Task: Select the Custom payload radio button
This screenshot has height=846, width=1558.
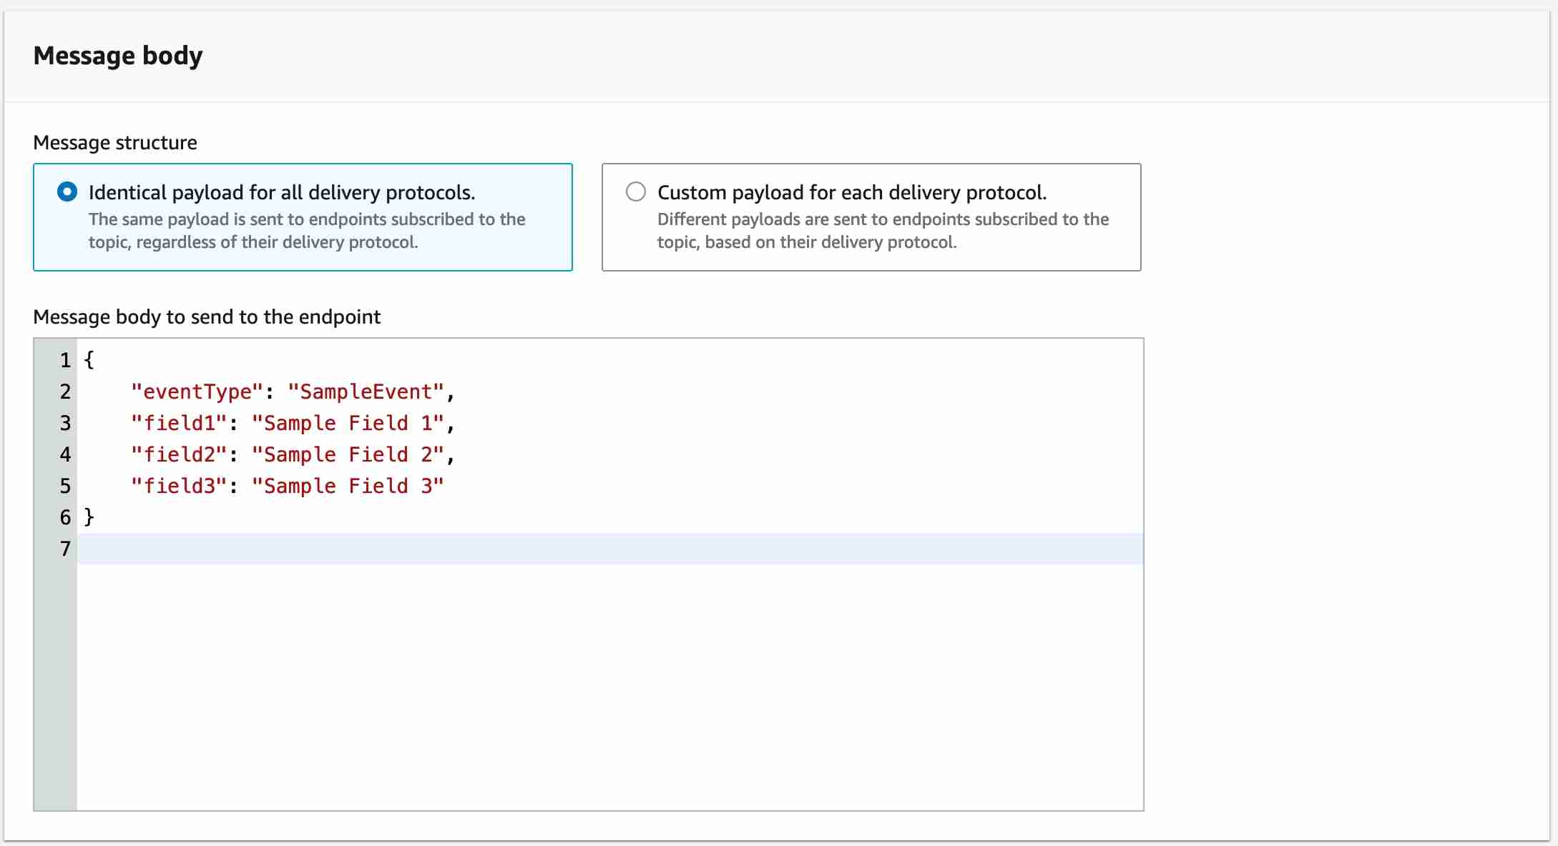Action: tap(635, 192)
